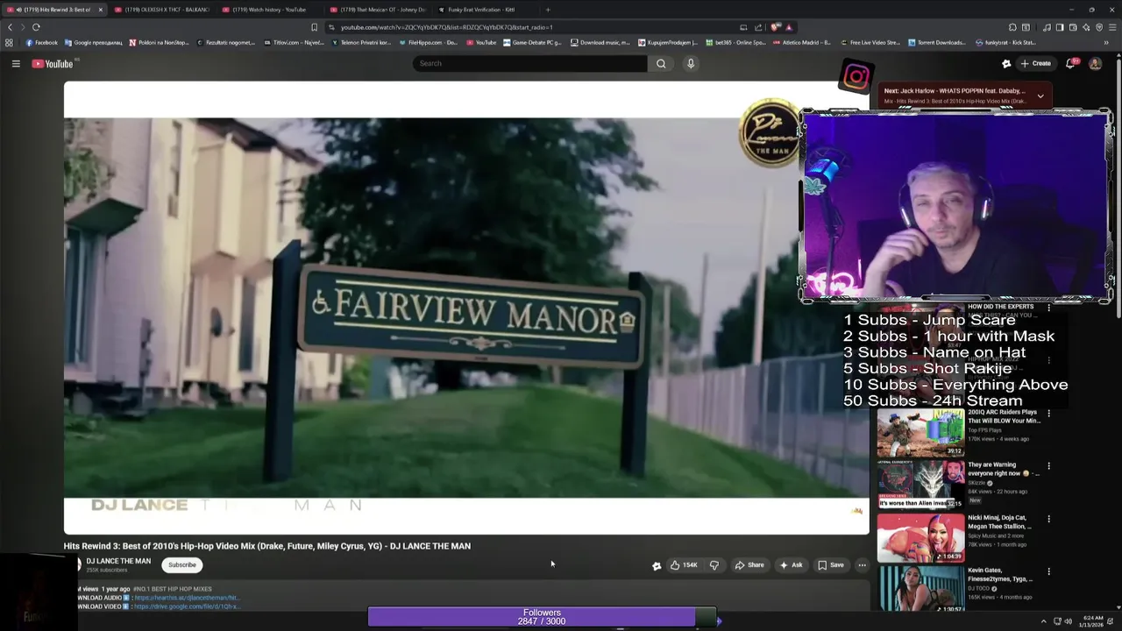Save the video to a playlist

pyautogui.click(x=831, y=565)
